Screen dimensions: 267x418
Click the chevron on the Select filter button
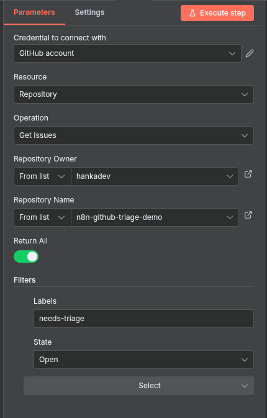coord(245,386)
